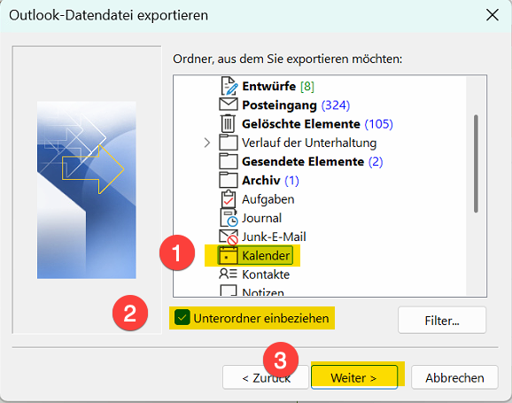
Task: Click the Posteingang envelope icon
Action: [229, 105]
